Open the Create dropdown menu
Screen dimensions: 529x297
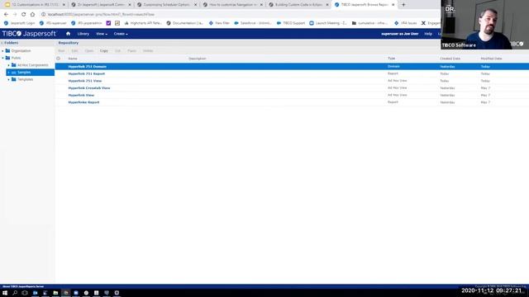click(x=121, y=34)
